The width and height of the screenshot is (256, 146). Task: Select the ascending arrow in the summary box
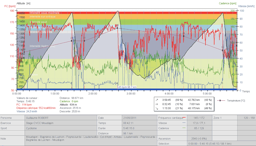pos(157,100)
